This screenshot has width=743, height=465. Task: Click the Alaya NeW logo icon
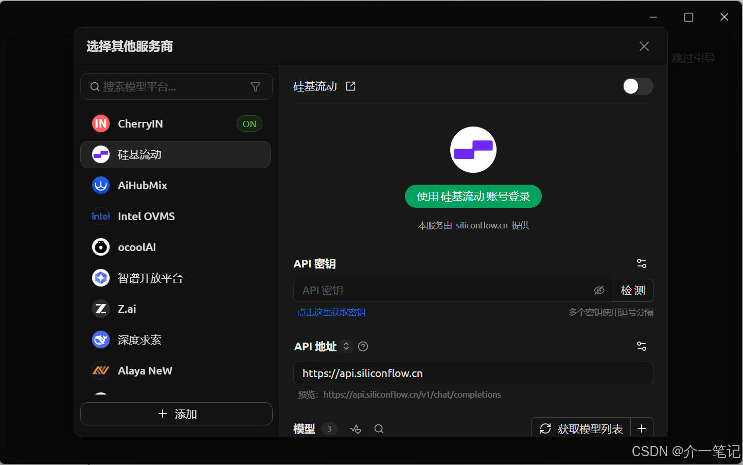click(x=101, y=370)
